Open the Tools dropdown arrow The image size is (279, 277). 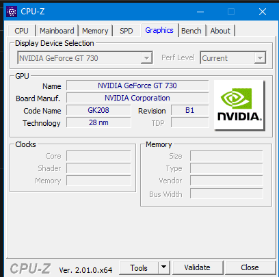point(163,267)
